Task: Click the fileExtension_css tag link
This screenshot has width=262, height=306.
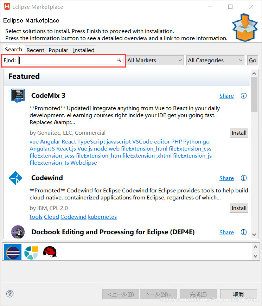Action: (x=190, y=149)
